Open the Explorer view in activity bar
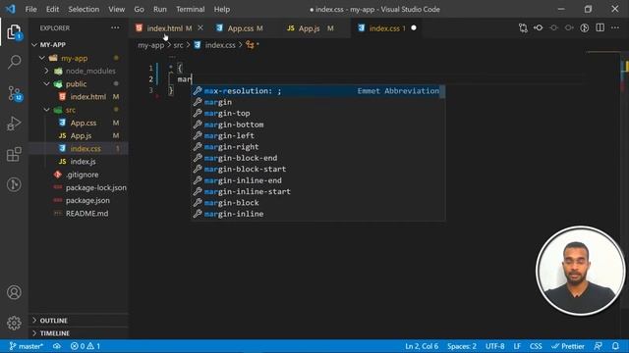 [x=14, y=32]
